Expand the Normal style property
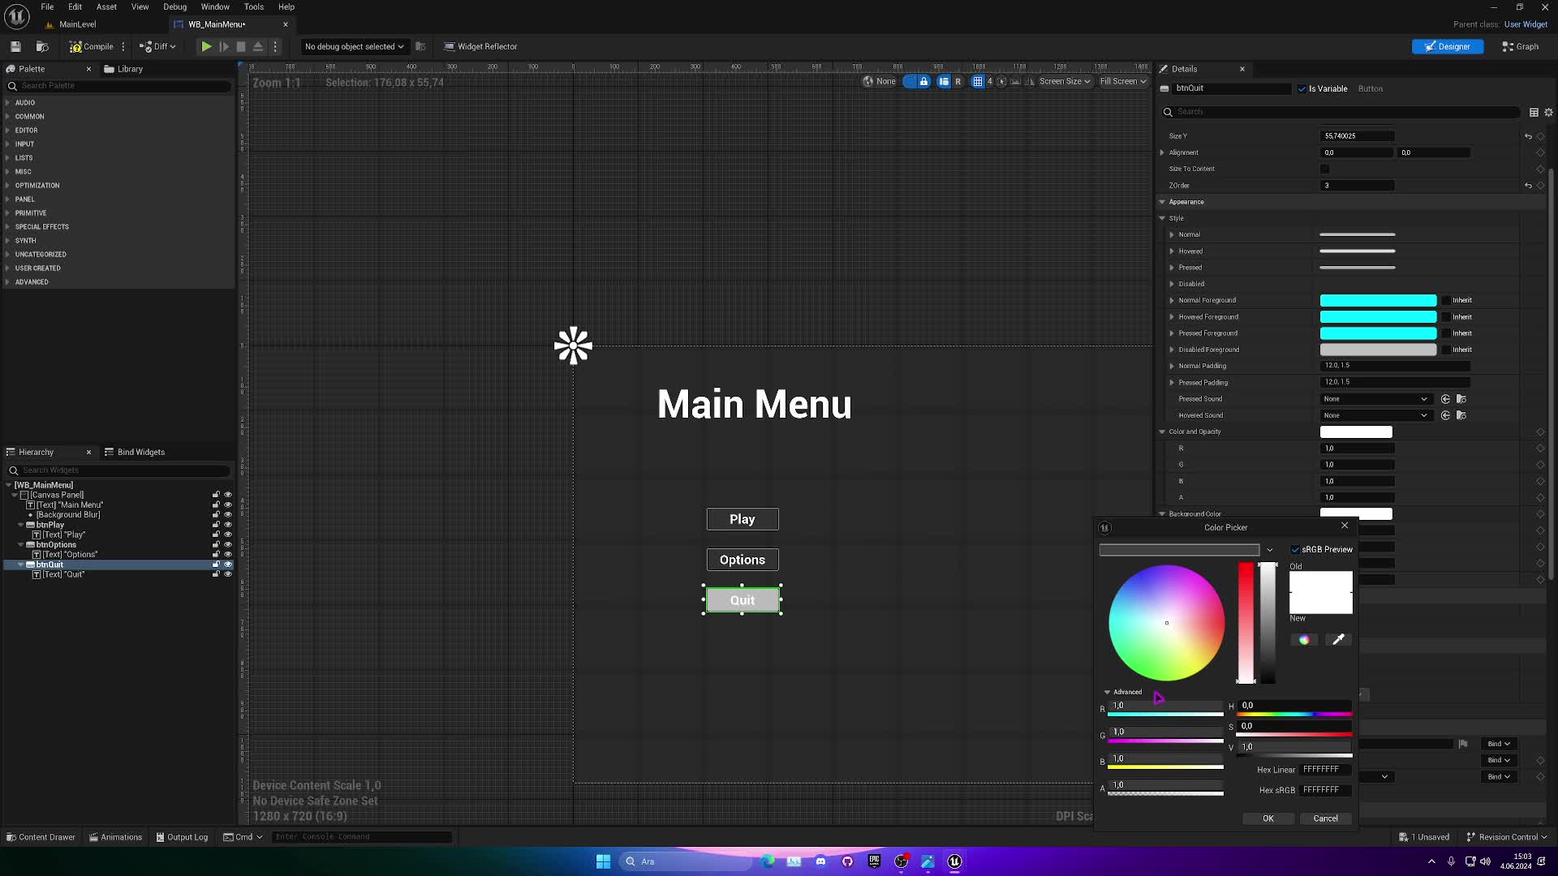 point(1172,234)
